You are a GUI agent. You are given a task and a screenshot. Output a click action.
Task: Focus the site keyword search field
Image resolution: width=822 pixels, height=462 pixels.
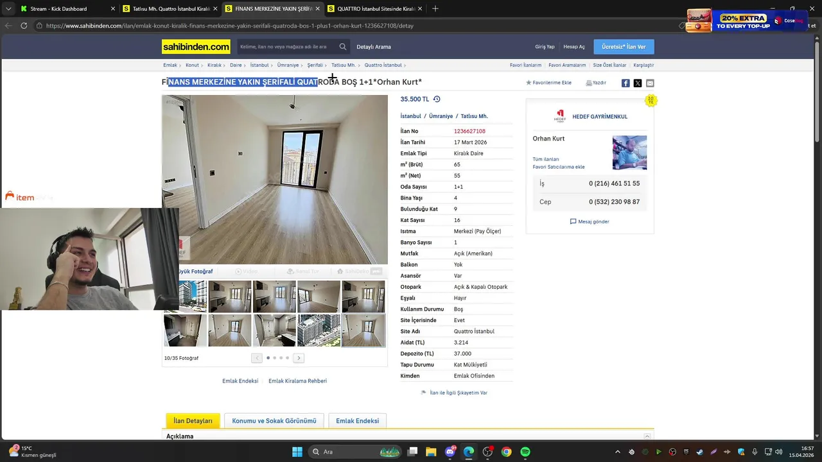point(286,47)
